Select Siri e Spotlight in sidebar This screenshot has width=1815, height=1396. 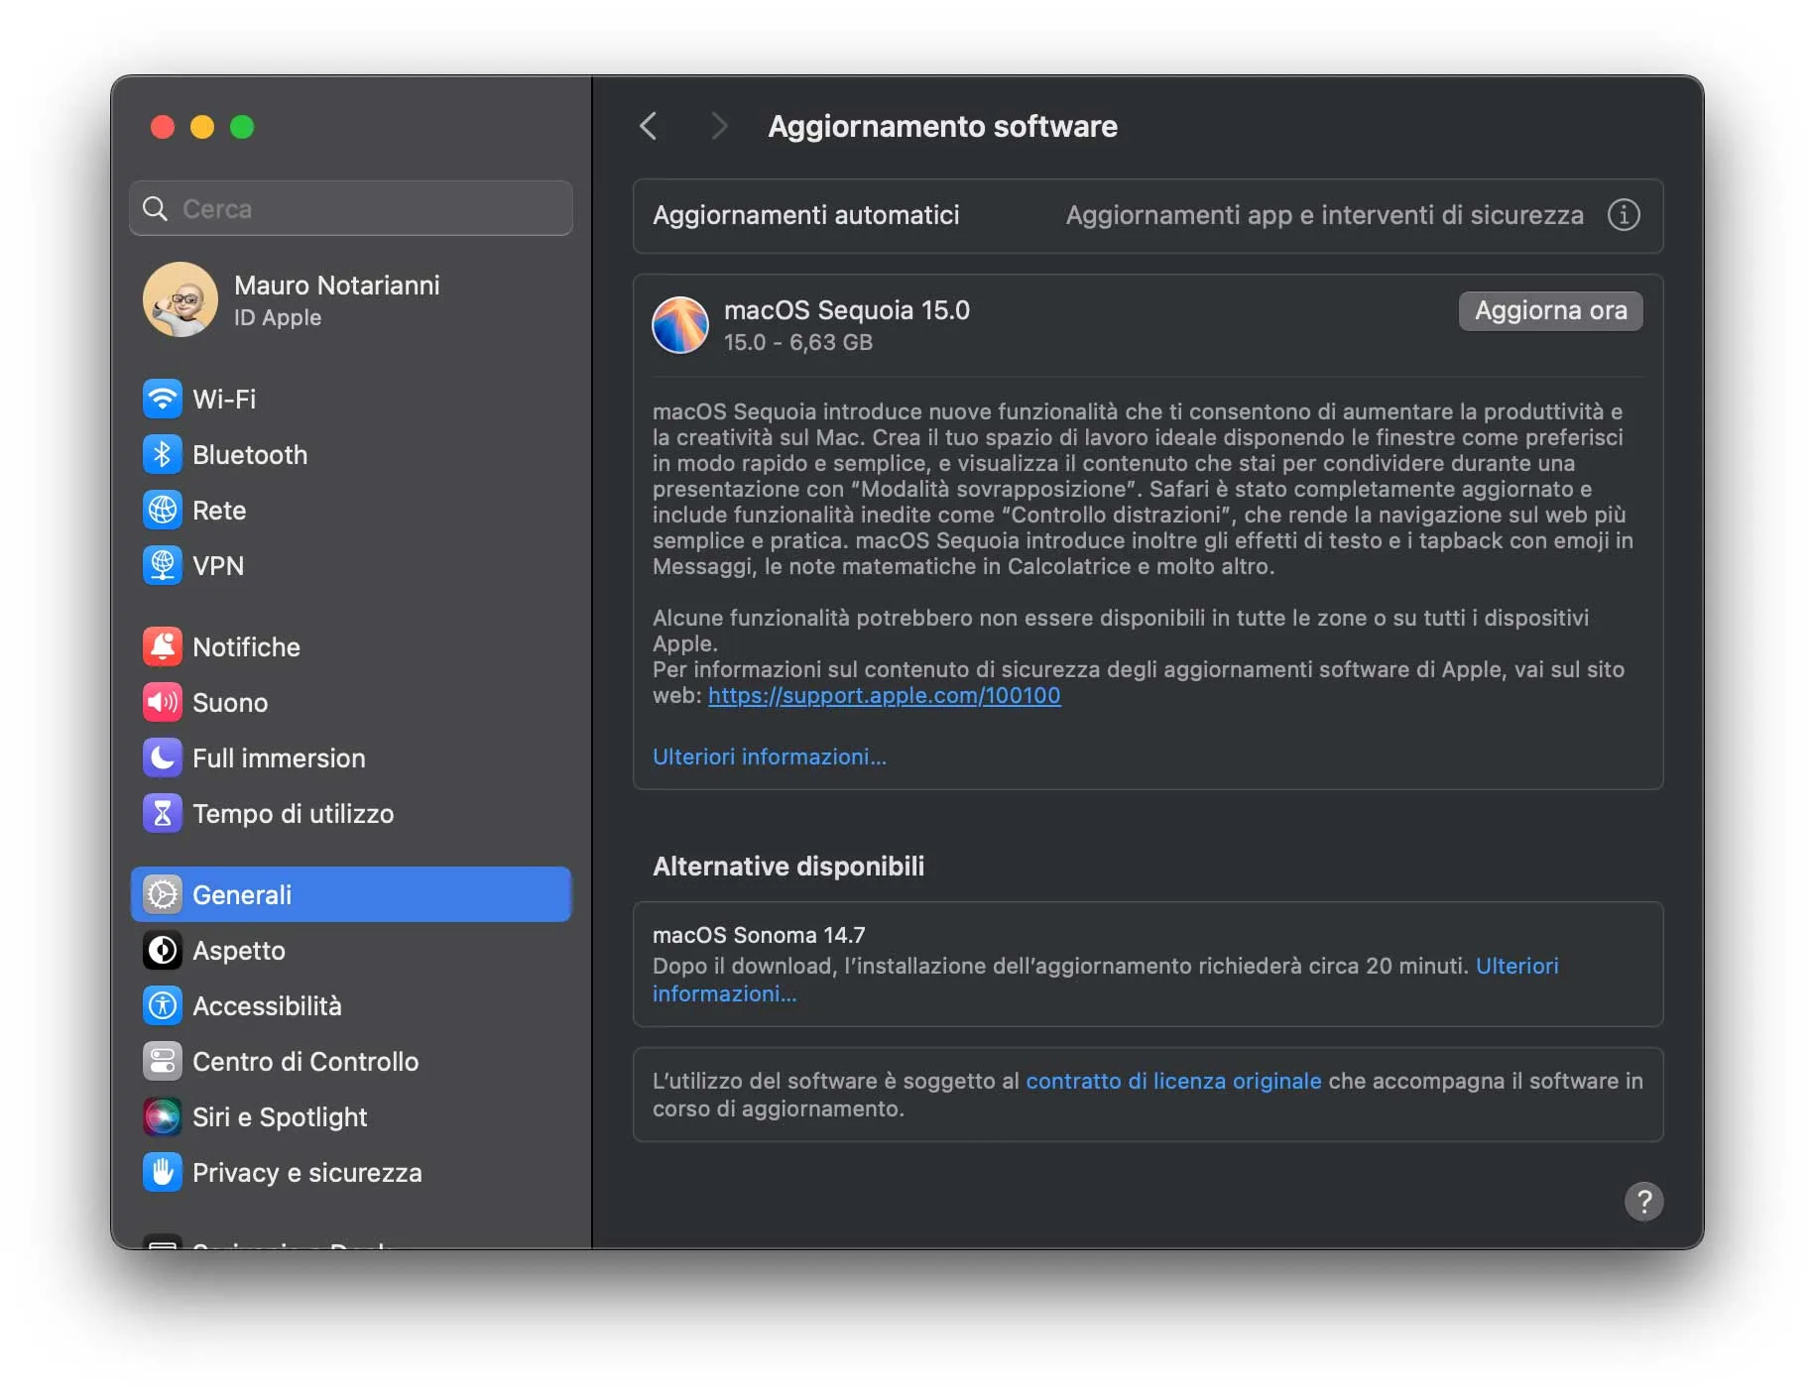(x=351, y=1116)
